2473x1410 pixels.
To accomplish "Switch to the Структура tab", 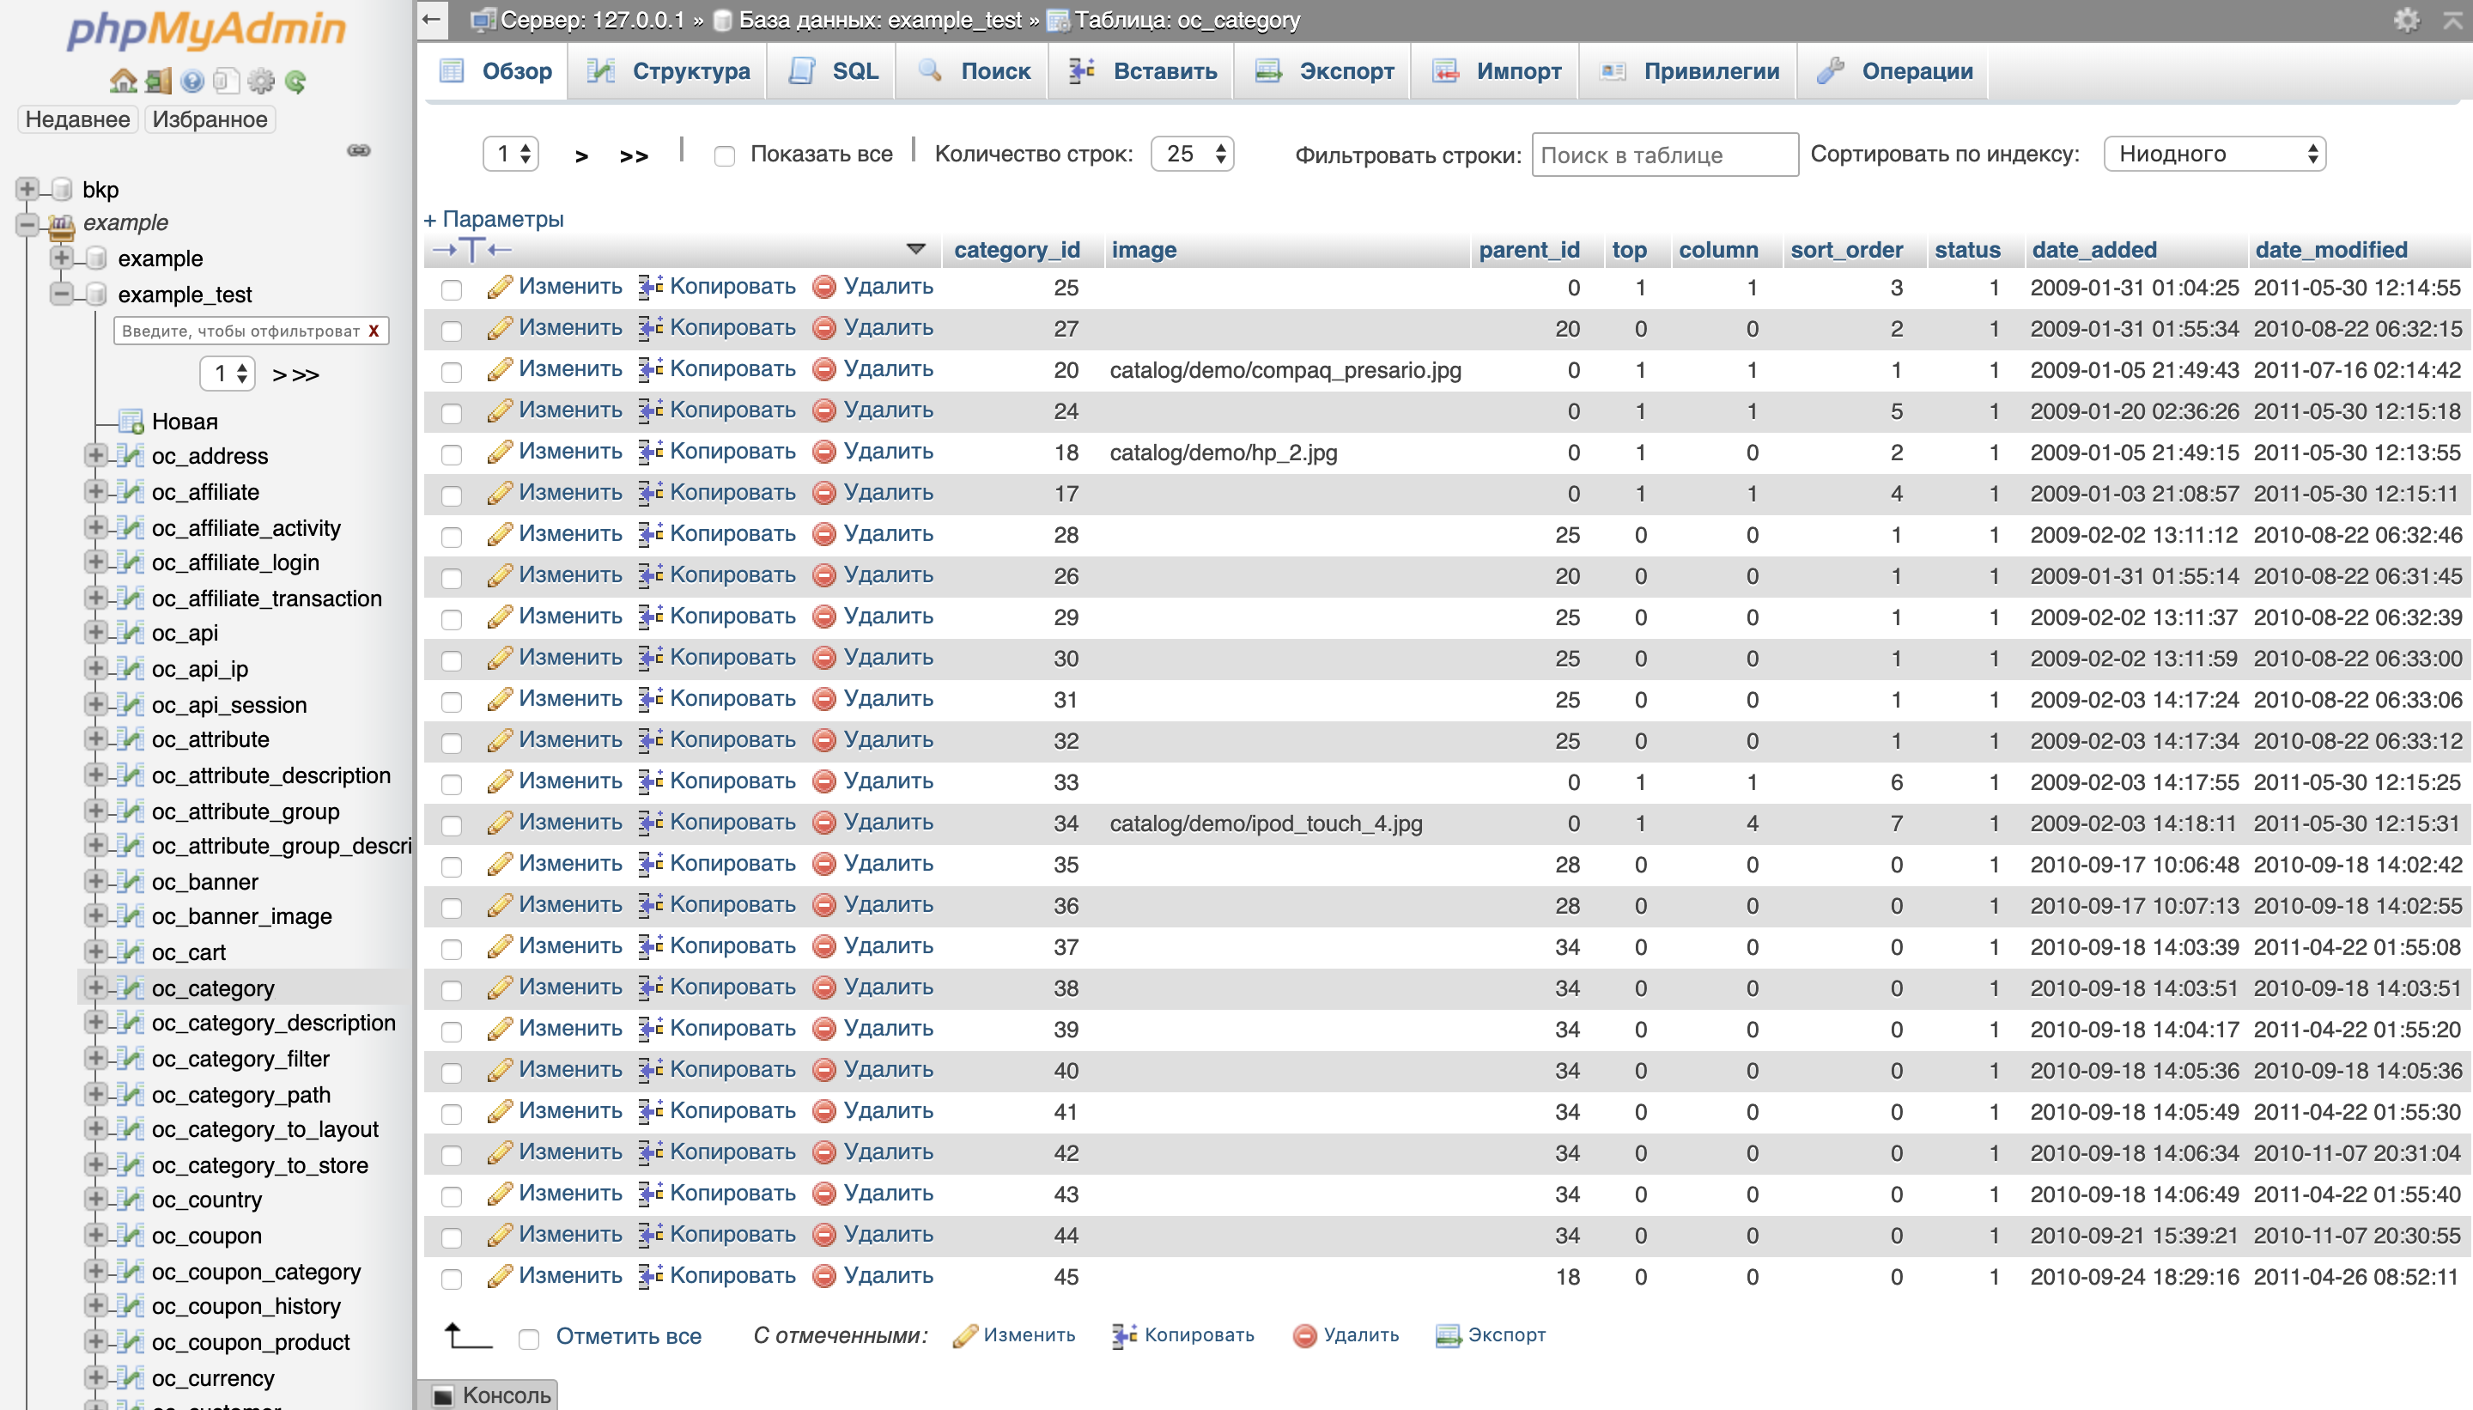I will click(x=668, y=70).
